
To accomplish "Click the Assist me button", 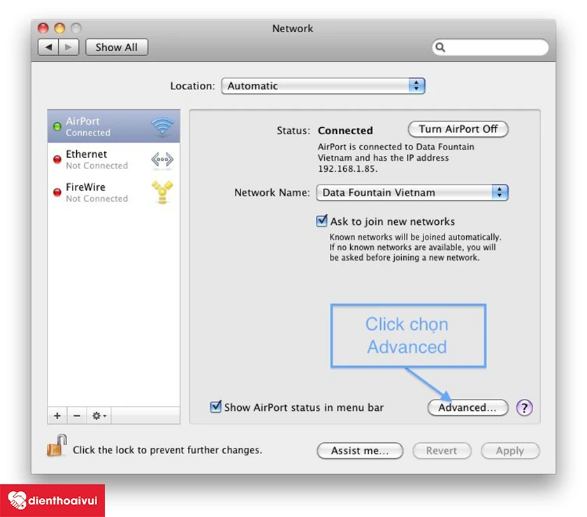I will [x=360, y=451].
